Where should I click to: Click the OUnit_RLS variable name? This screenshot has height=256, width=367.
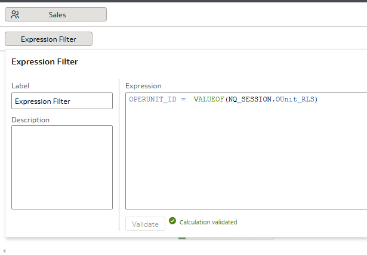[x=295, y=99]
